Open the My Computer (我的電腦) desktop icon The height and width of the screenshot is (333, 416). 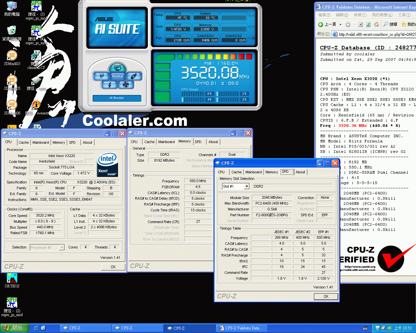tap(12, 9)
